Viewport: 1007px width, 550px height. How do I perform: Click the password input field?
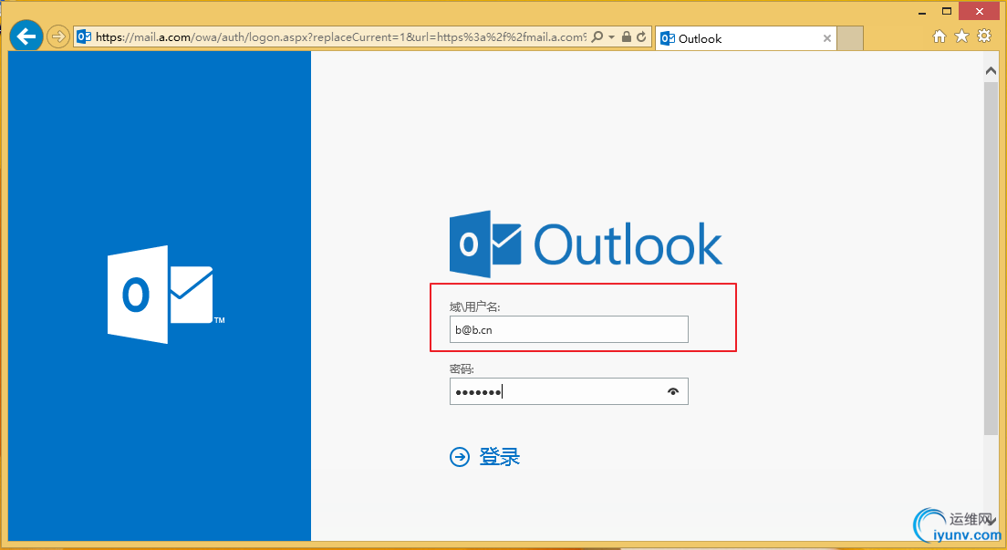(569, 391)
